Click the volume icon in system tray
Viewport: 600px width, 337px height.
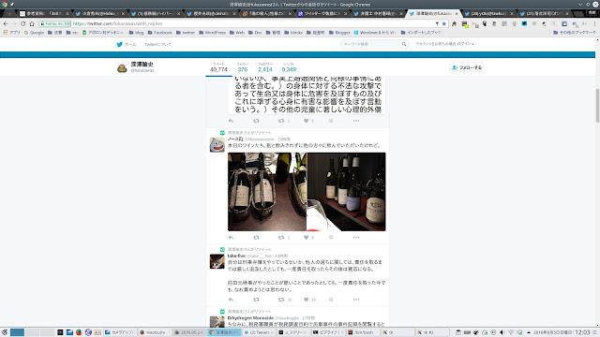coord(502,332)
